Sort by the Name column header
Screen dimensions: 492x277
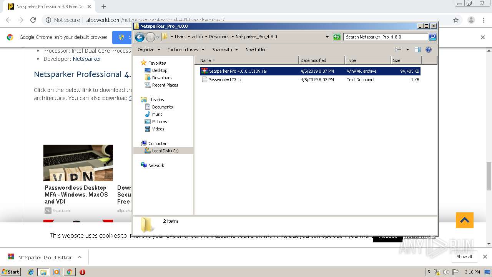click(x=247, y=60)
